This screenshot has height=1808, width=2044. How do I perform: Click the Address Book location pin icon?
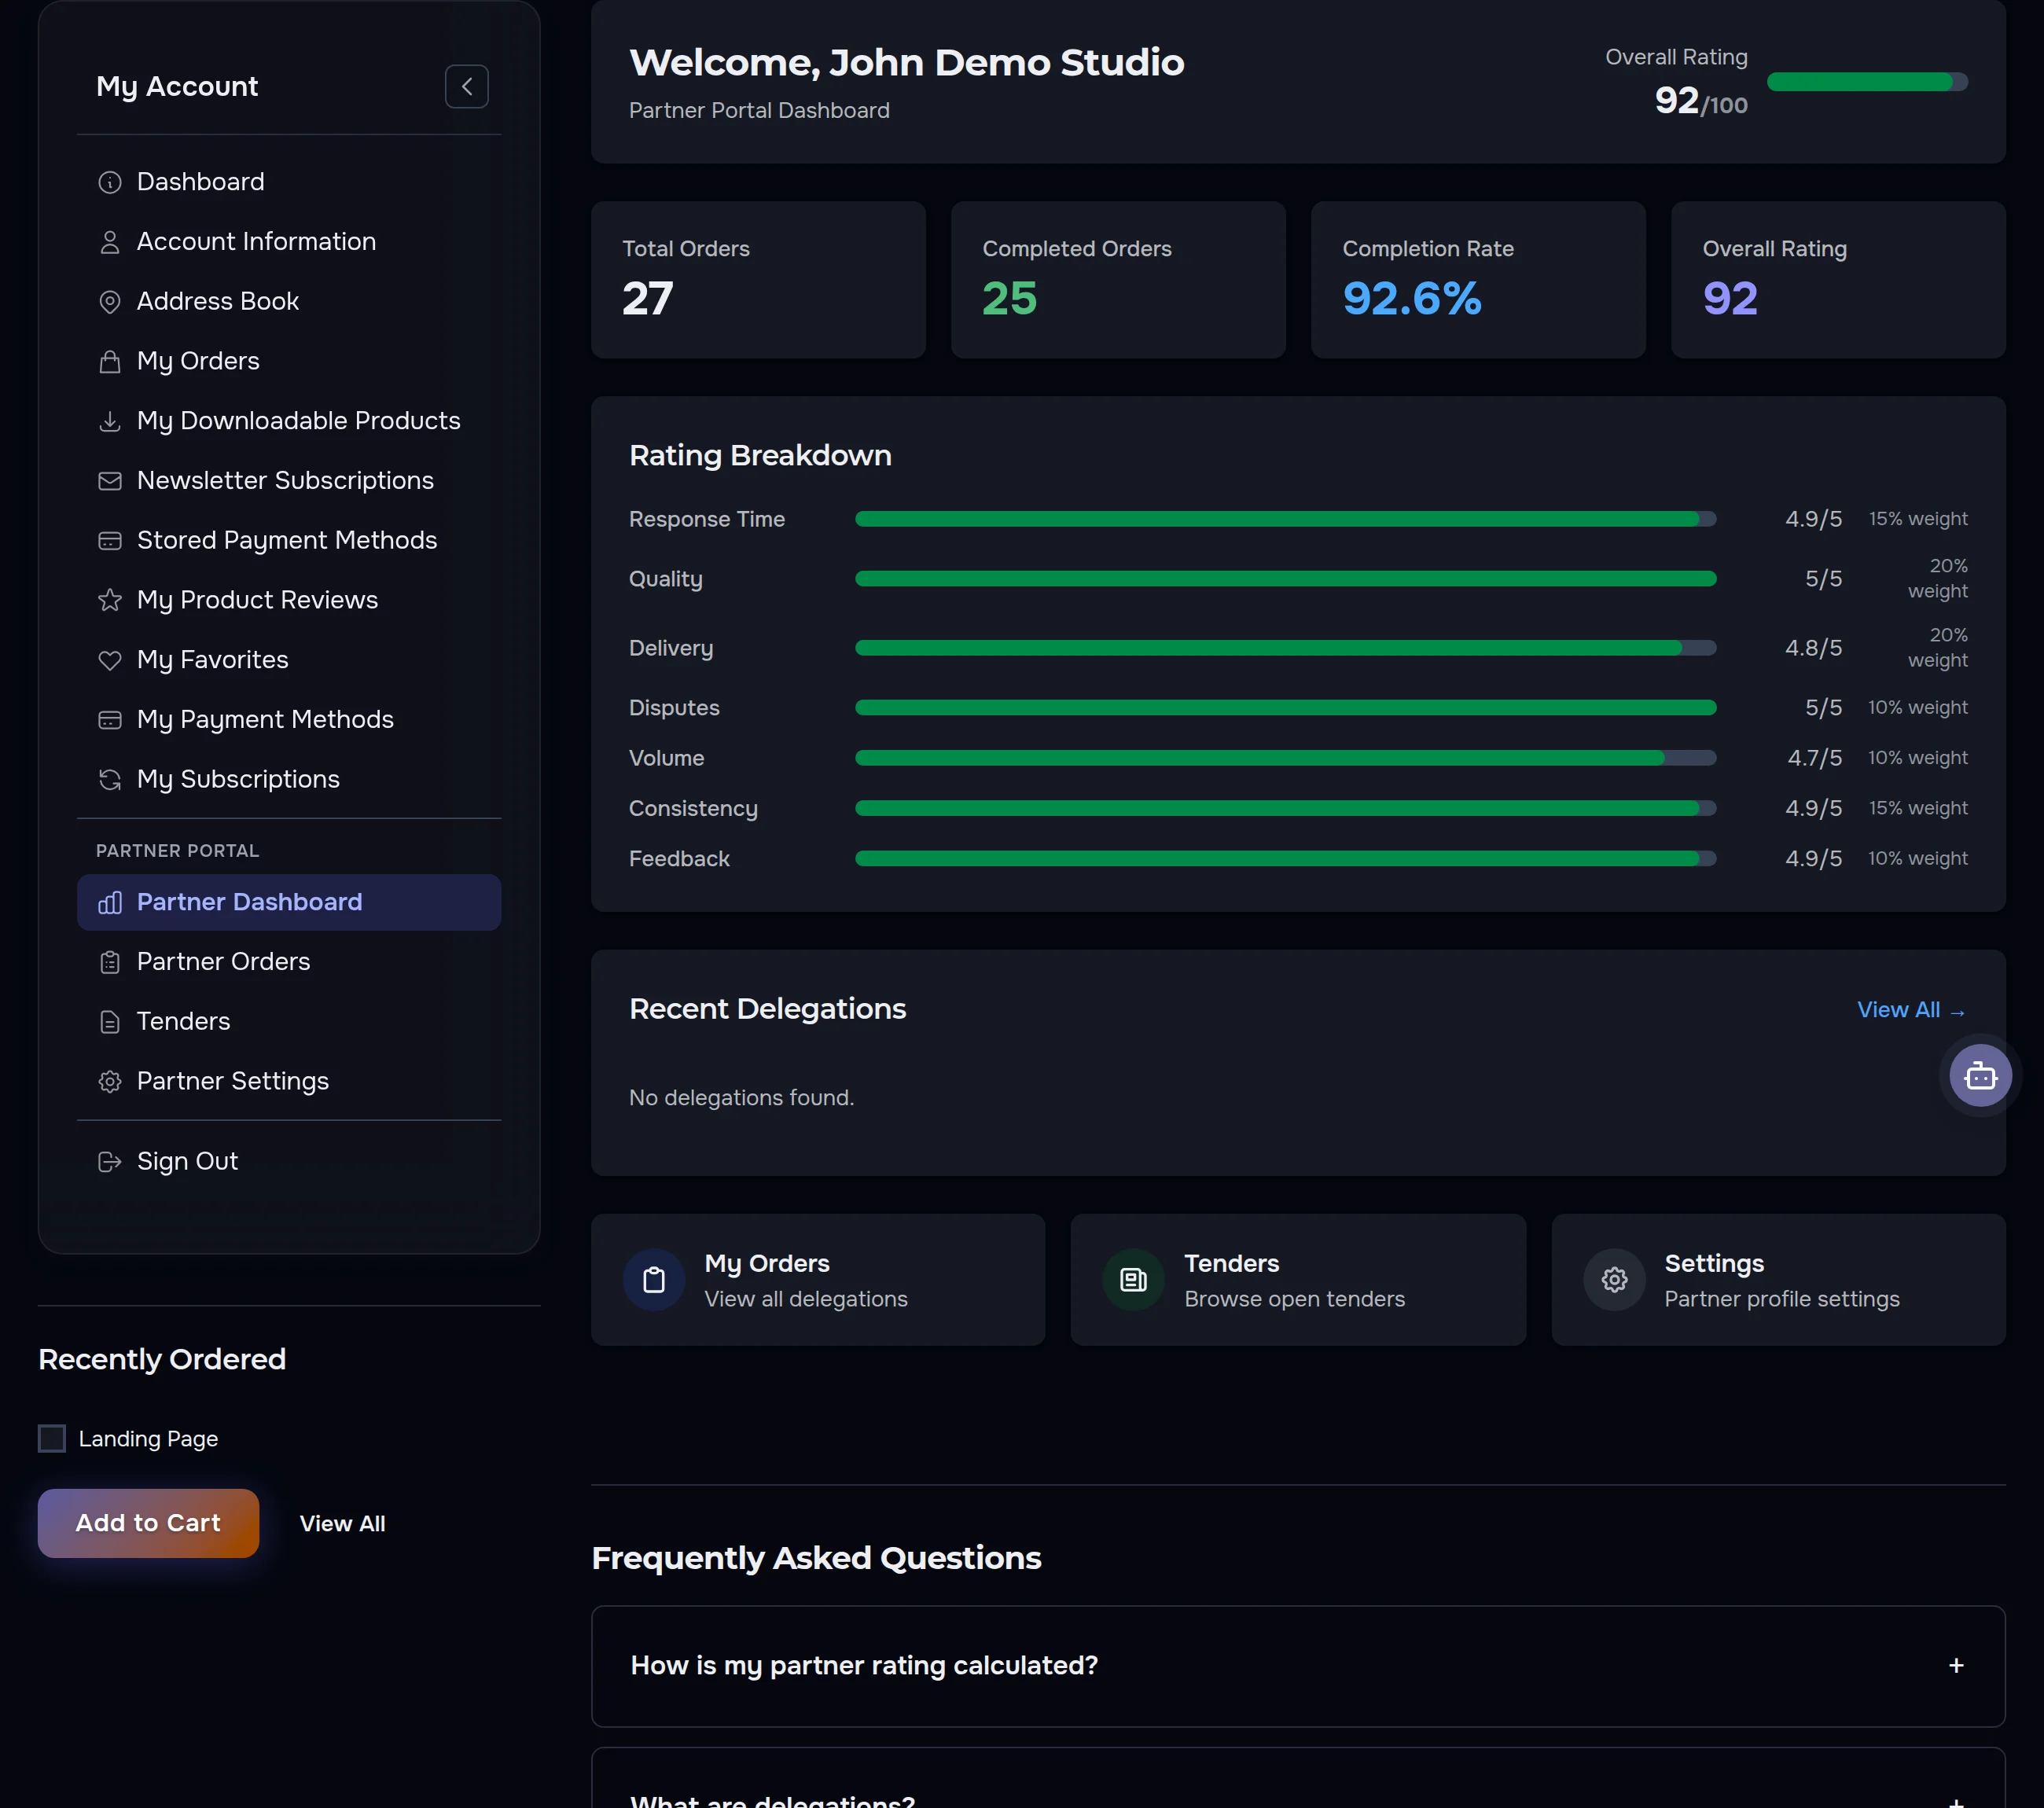point(110,302)
